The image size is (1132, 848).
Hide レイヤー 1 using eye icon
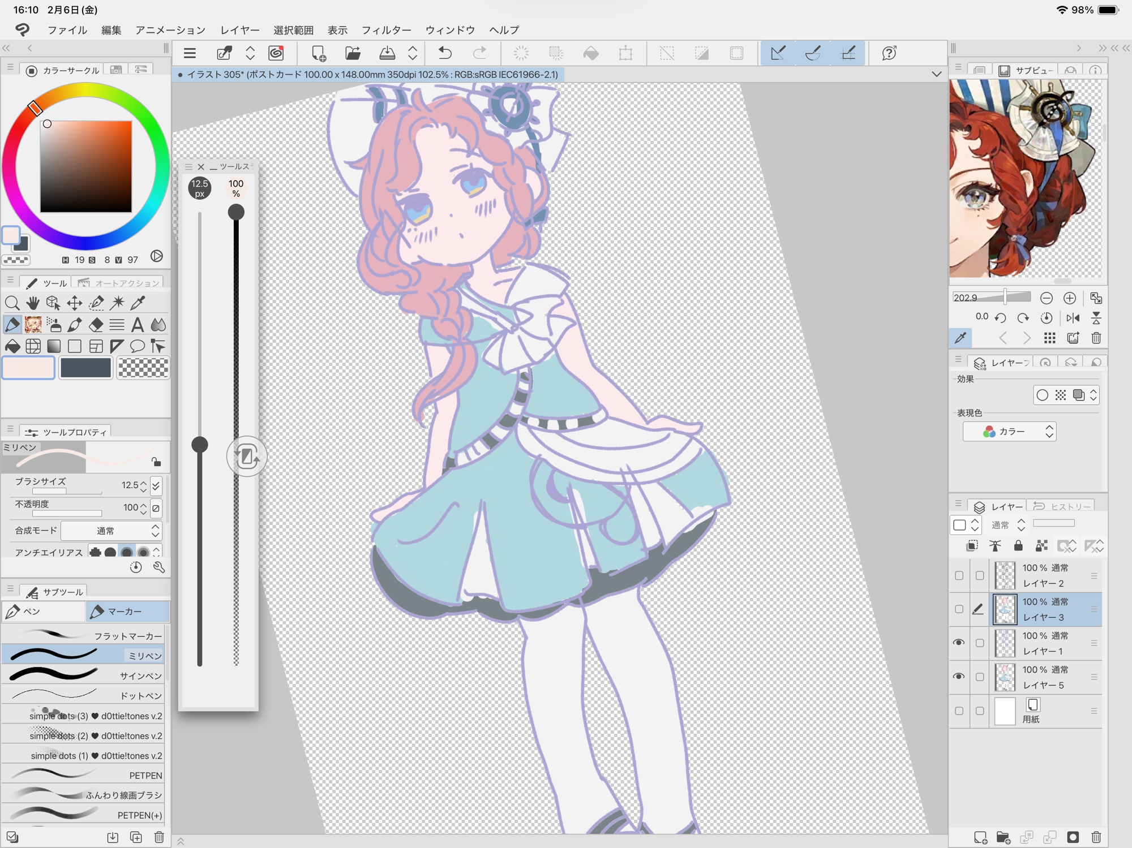click(x=959, y=643)
